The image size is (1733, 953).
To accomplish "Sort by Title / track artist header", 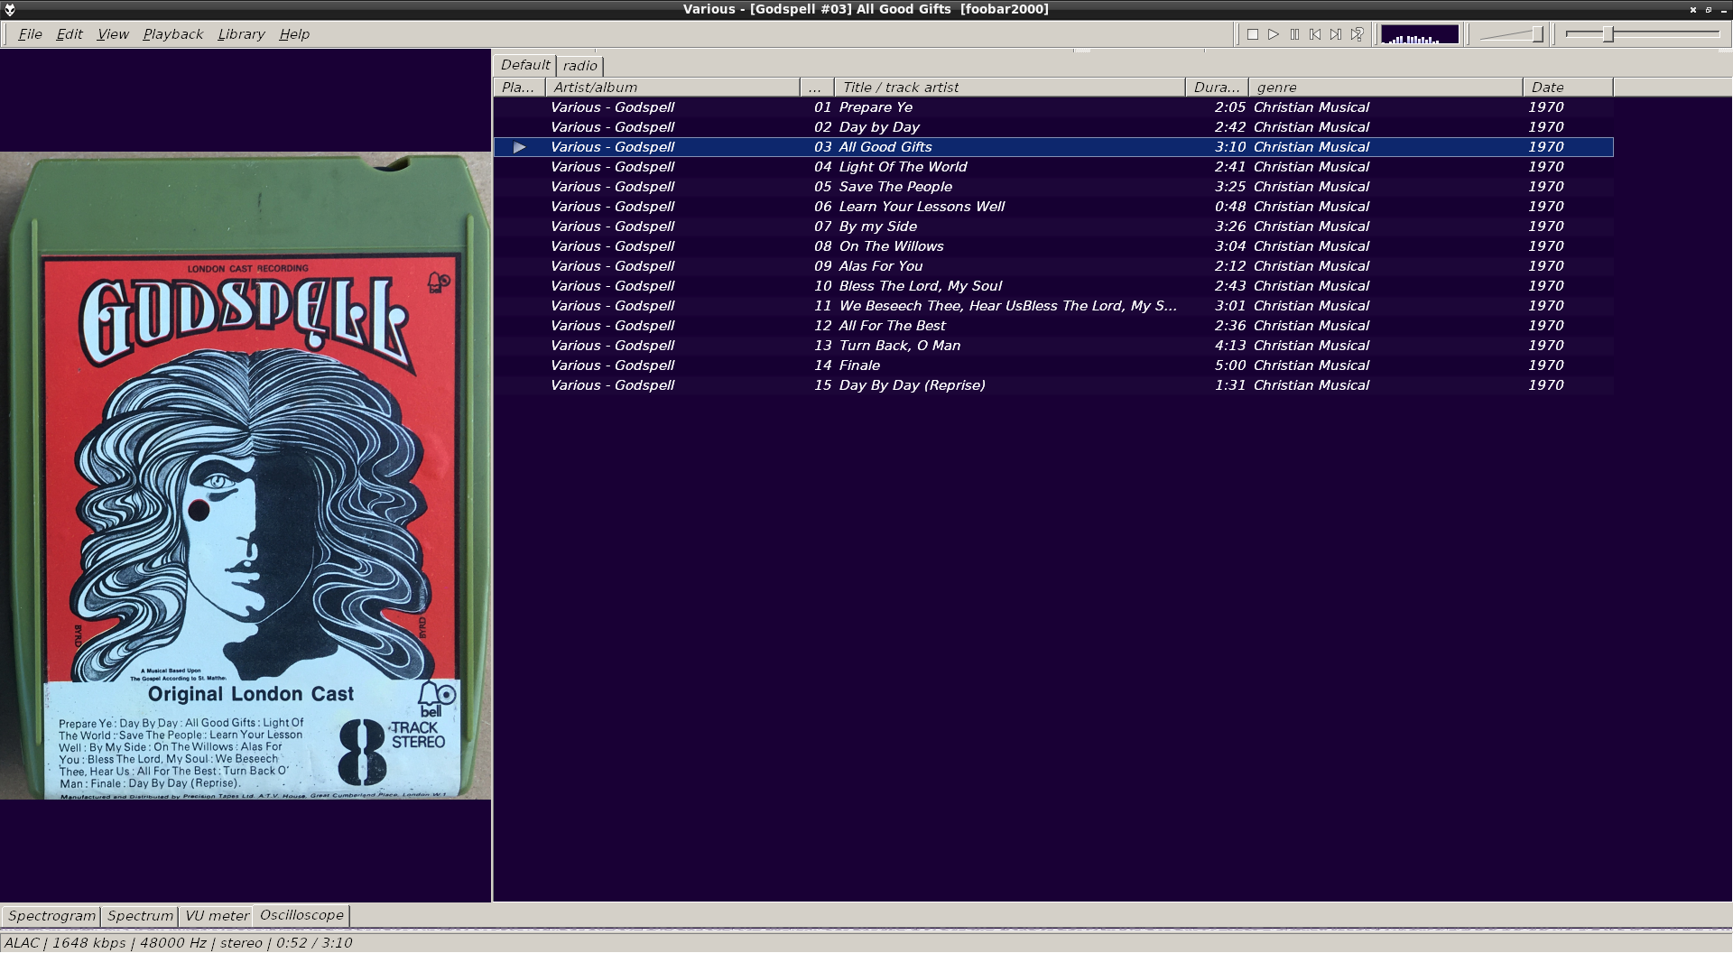I will point(1009,88).
